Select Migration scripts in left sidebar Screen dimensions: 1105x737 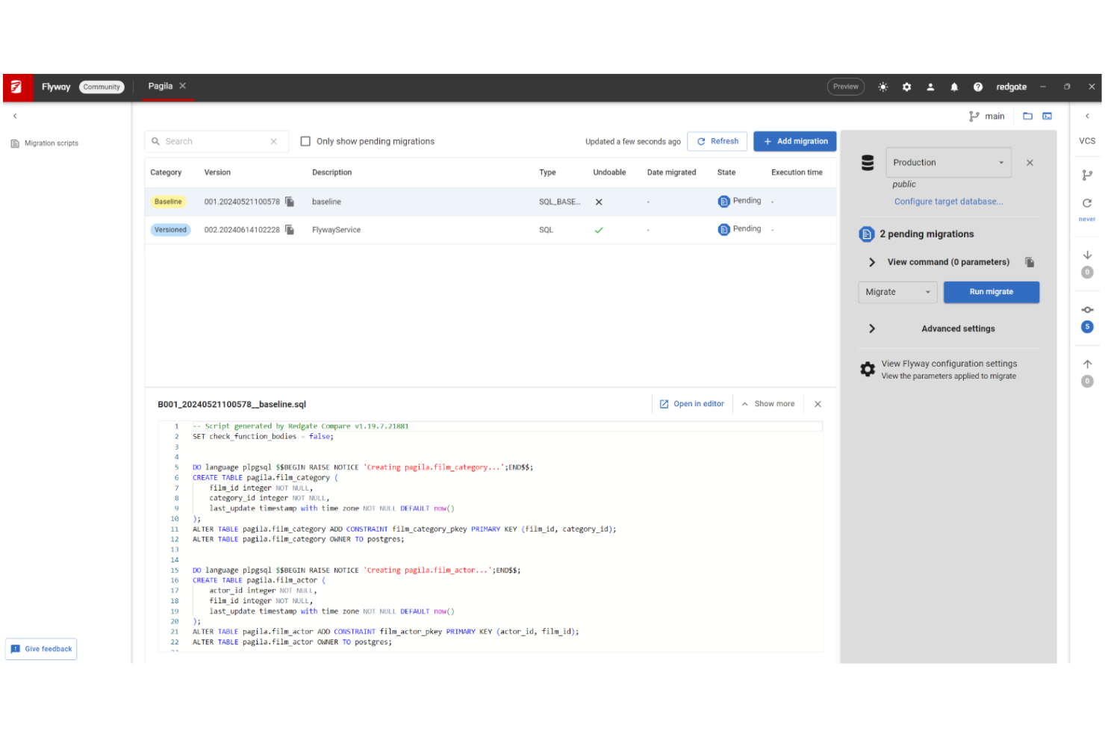(51, 143)
